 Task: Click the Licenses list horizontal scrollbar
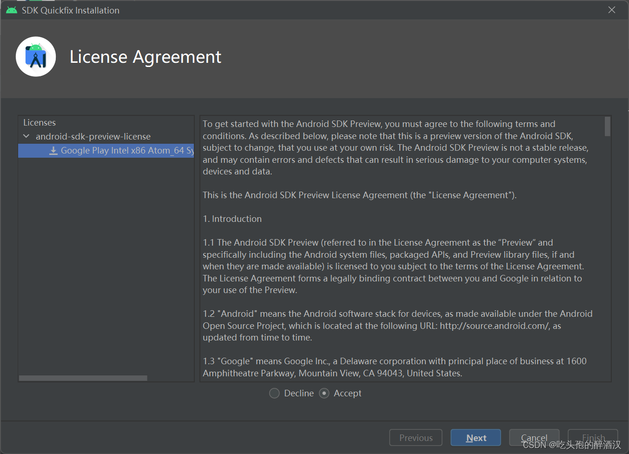pyautogui.click(x=83, y=378)
